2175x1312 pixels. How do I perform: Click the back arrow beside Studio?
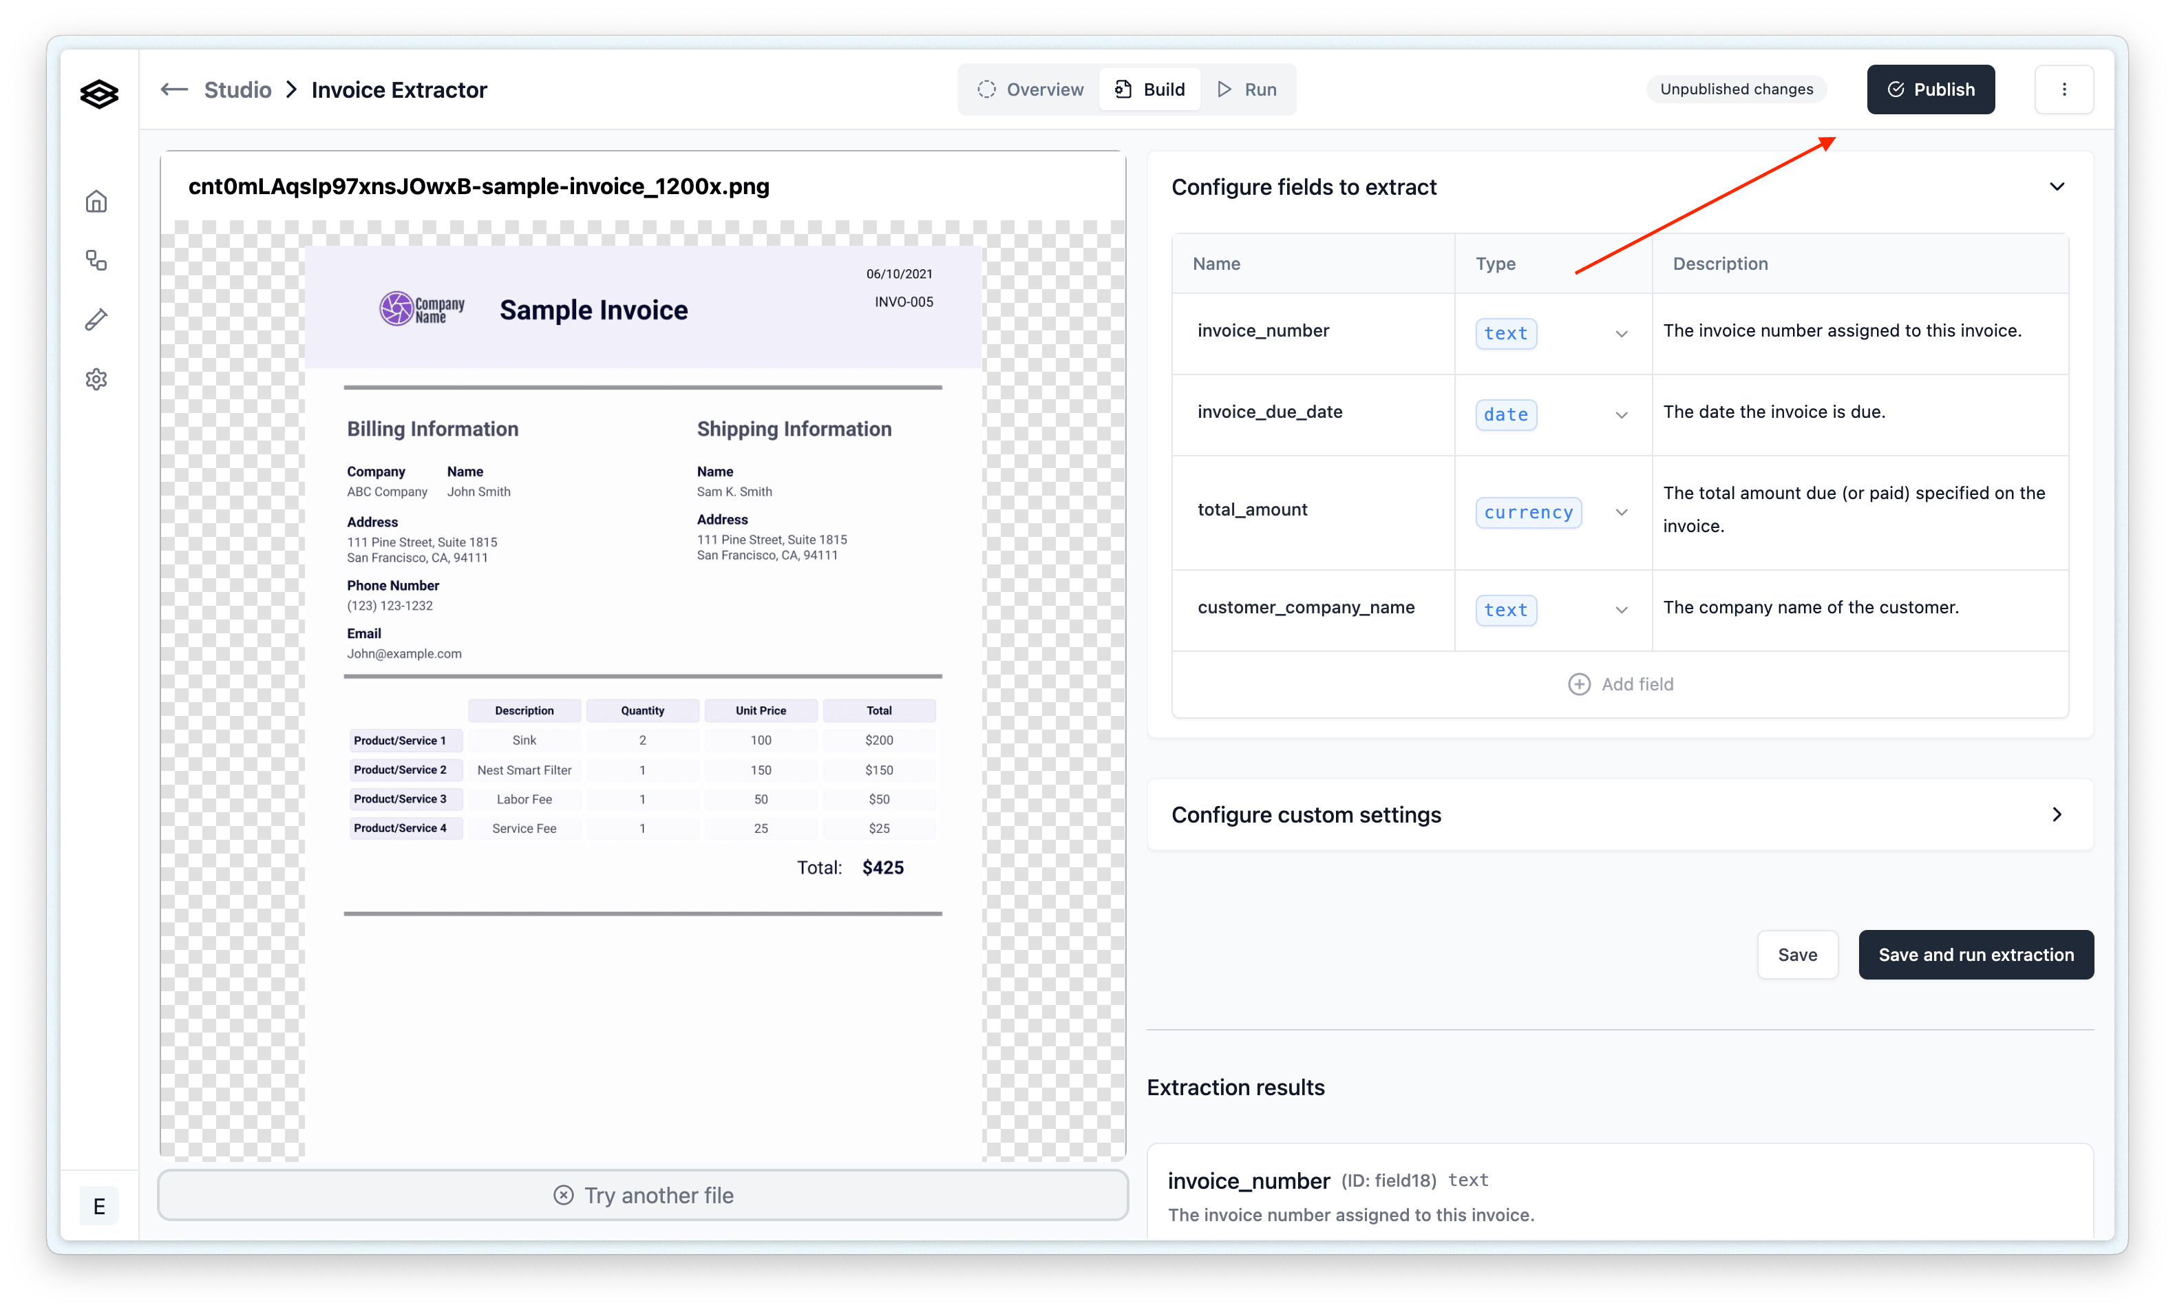pyautogui.click(x=174, y=90)
